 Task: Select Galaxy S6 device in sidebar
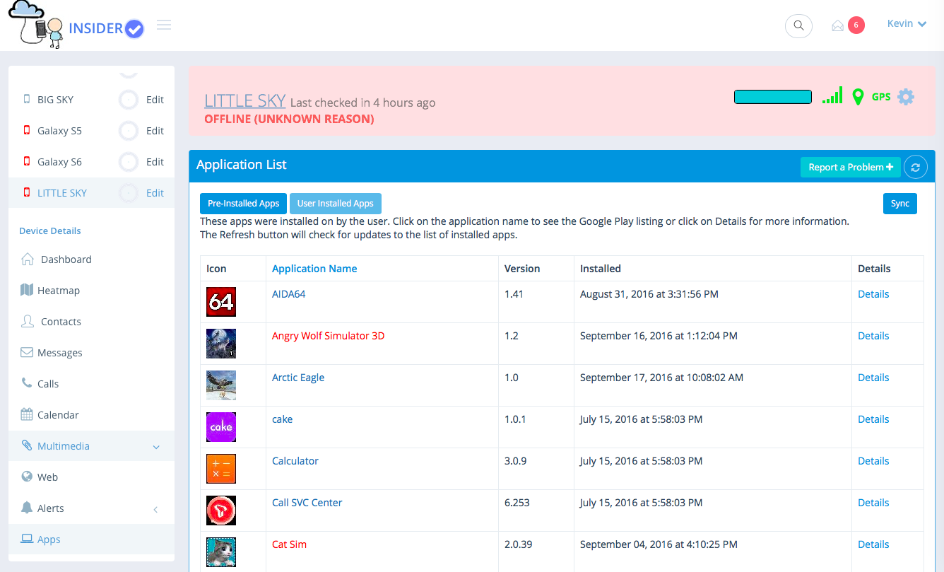point(59,162)
